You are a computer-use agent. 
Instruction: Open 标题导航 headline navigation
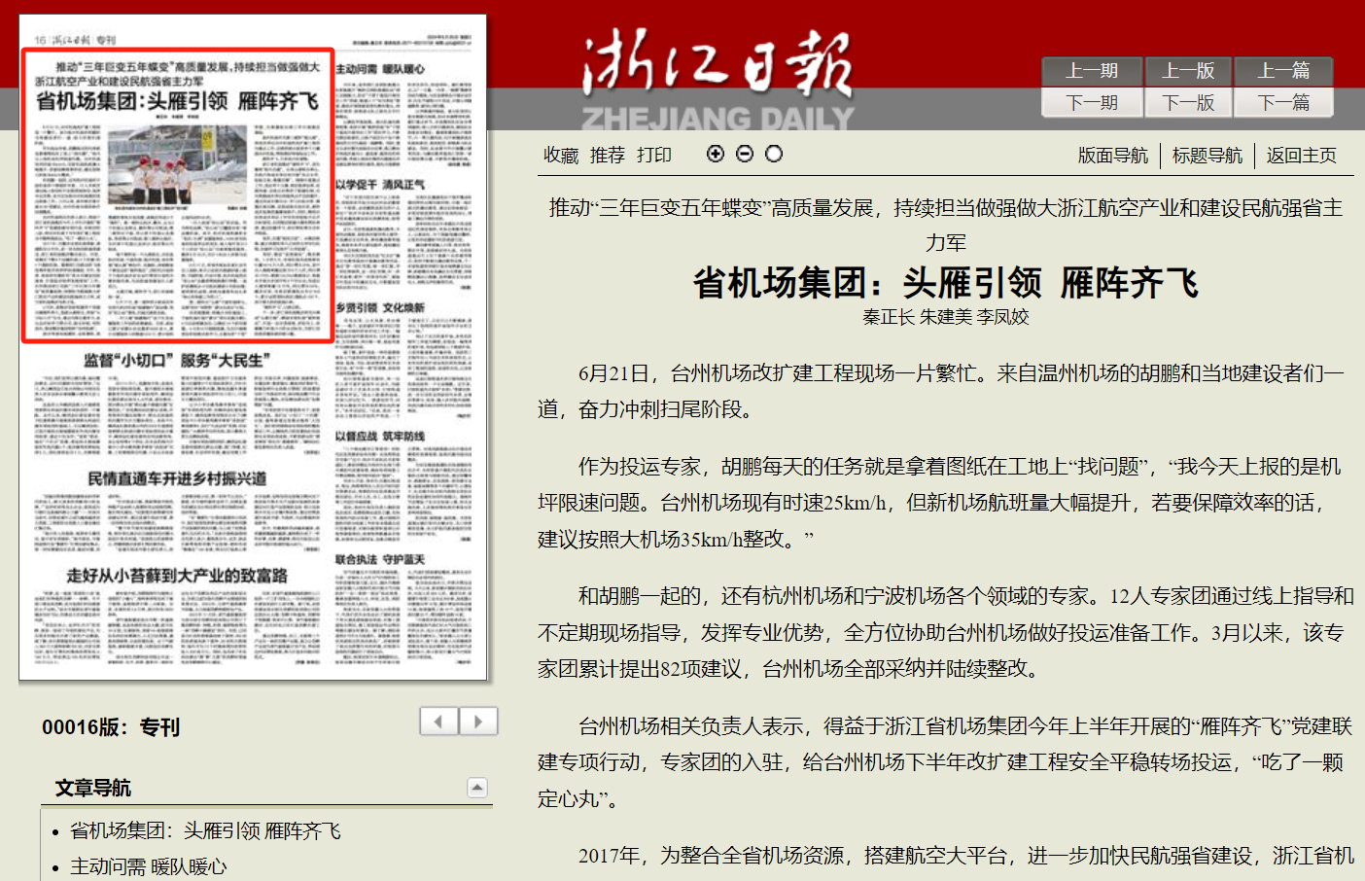tap(1207, 156)
